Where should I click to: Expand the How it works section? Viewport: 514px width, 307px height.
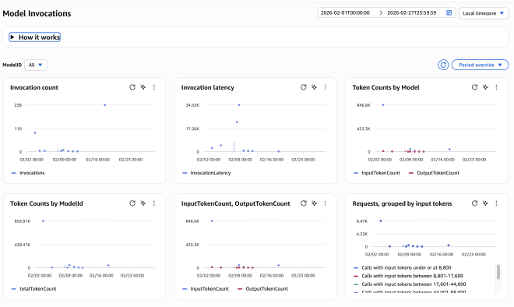[x=35, y=37]
